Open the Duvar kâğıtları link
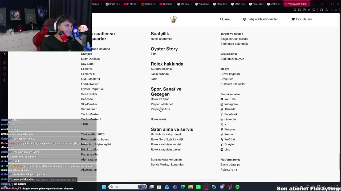The height and width of the screenshot is (191, 341). (x=230, y=74)
